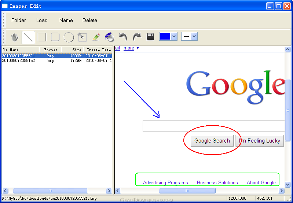Open the Load menu
Viewport: 293px width, 203px height.
42,20
